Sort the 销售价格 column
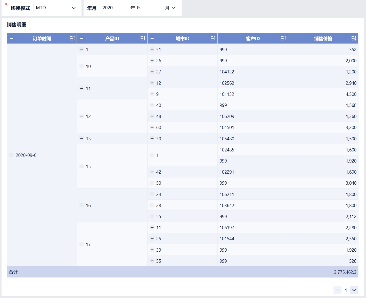Screen dimensions: 366x298 354,38
